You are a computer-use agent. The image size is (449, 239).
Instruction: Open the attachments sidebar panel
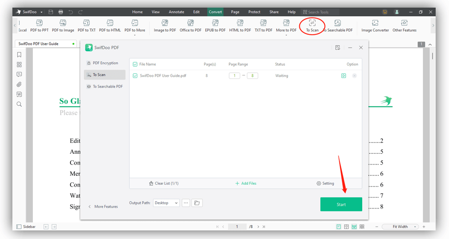(19, 84)
